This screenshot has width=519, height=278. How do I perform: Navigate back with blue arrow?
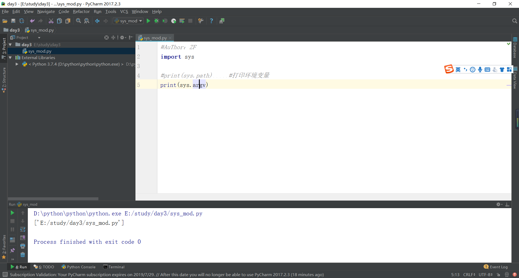tap(97, 21)
